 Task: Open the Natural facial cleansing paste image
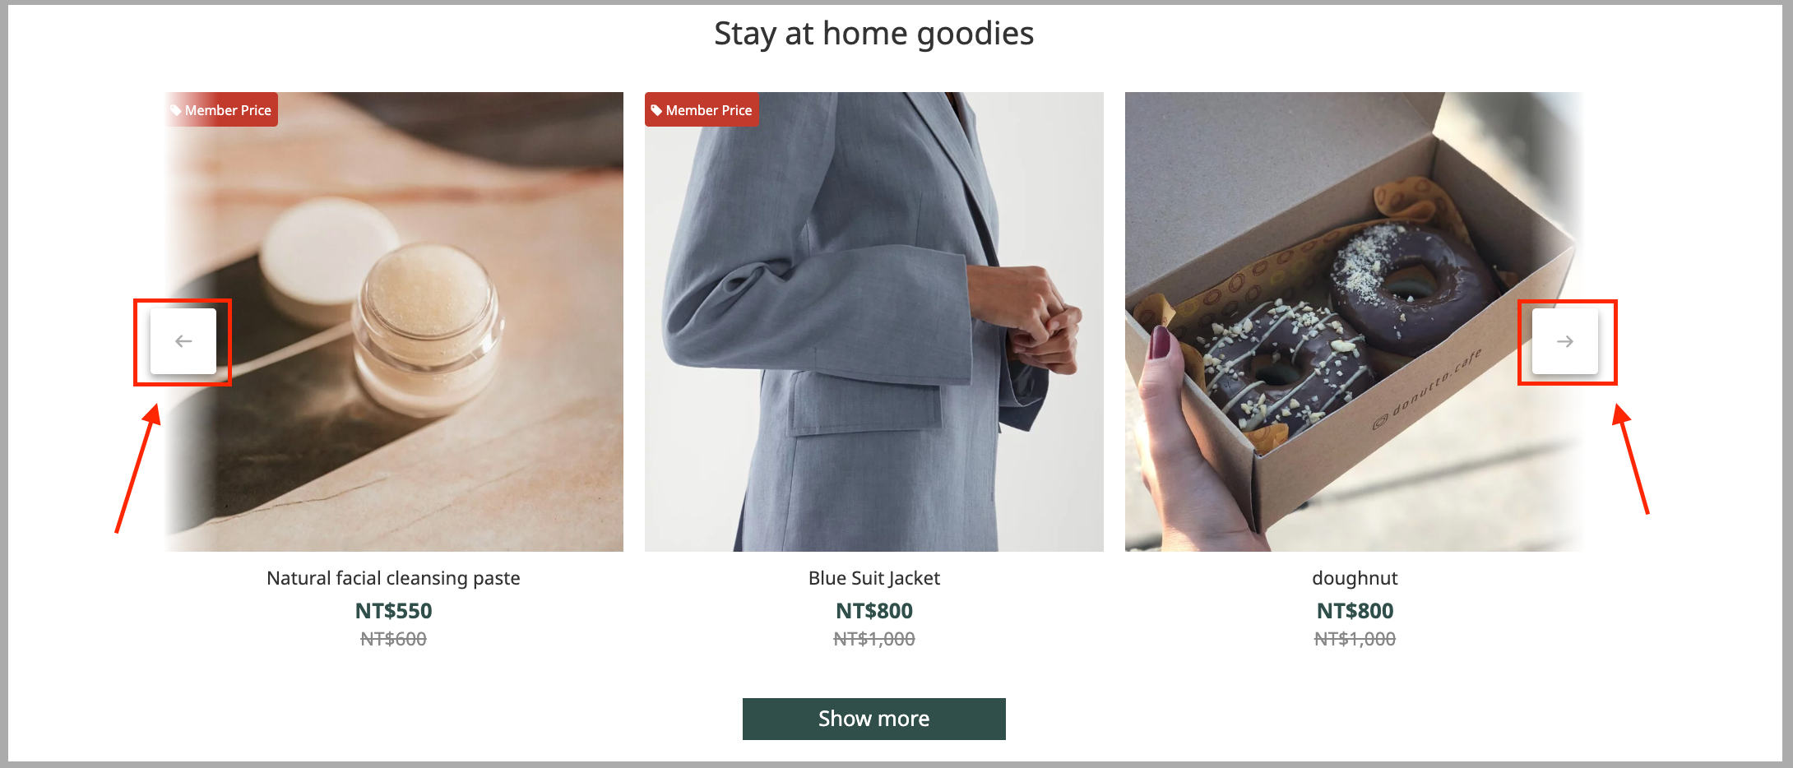394,322
